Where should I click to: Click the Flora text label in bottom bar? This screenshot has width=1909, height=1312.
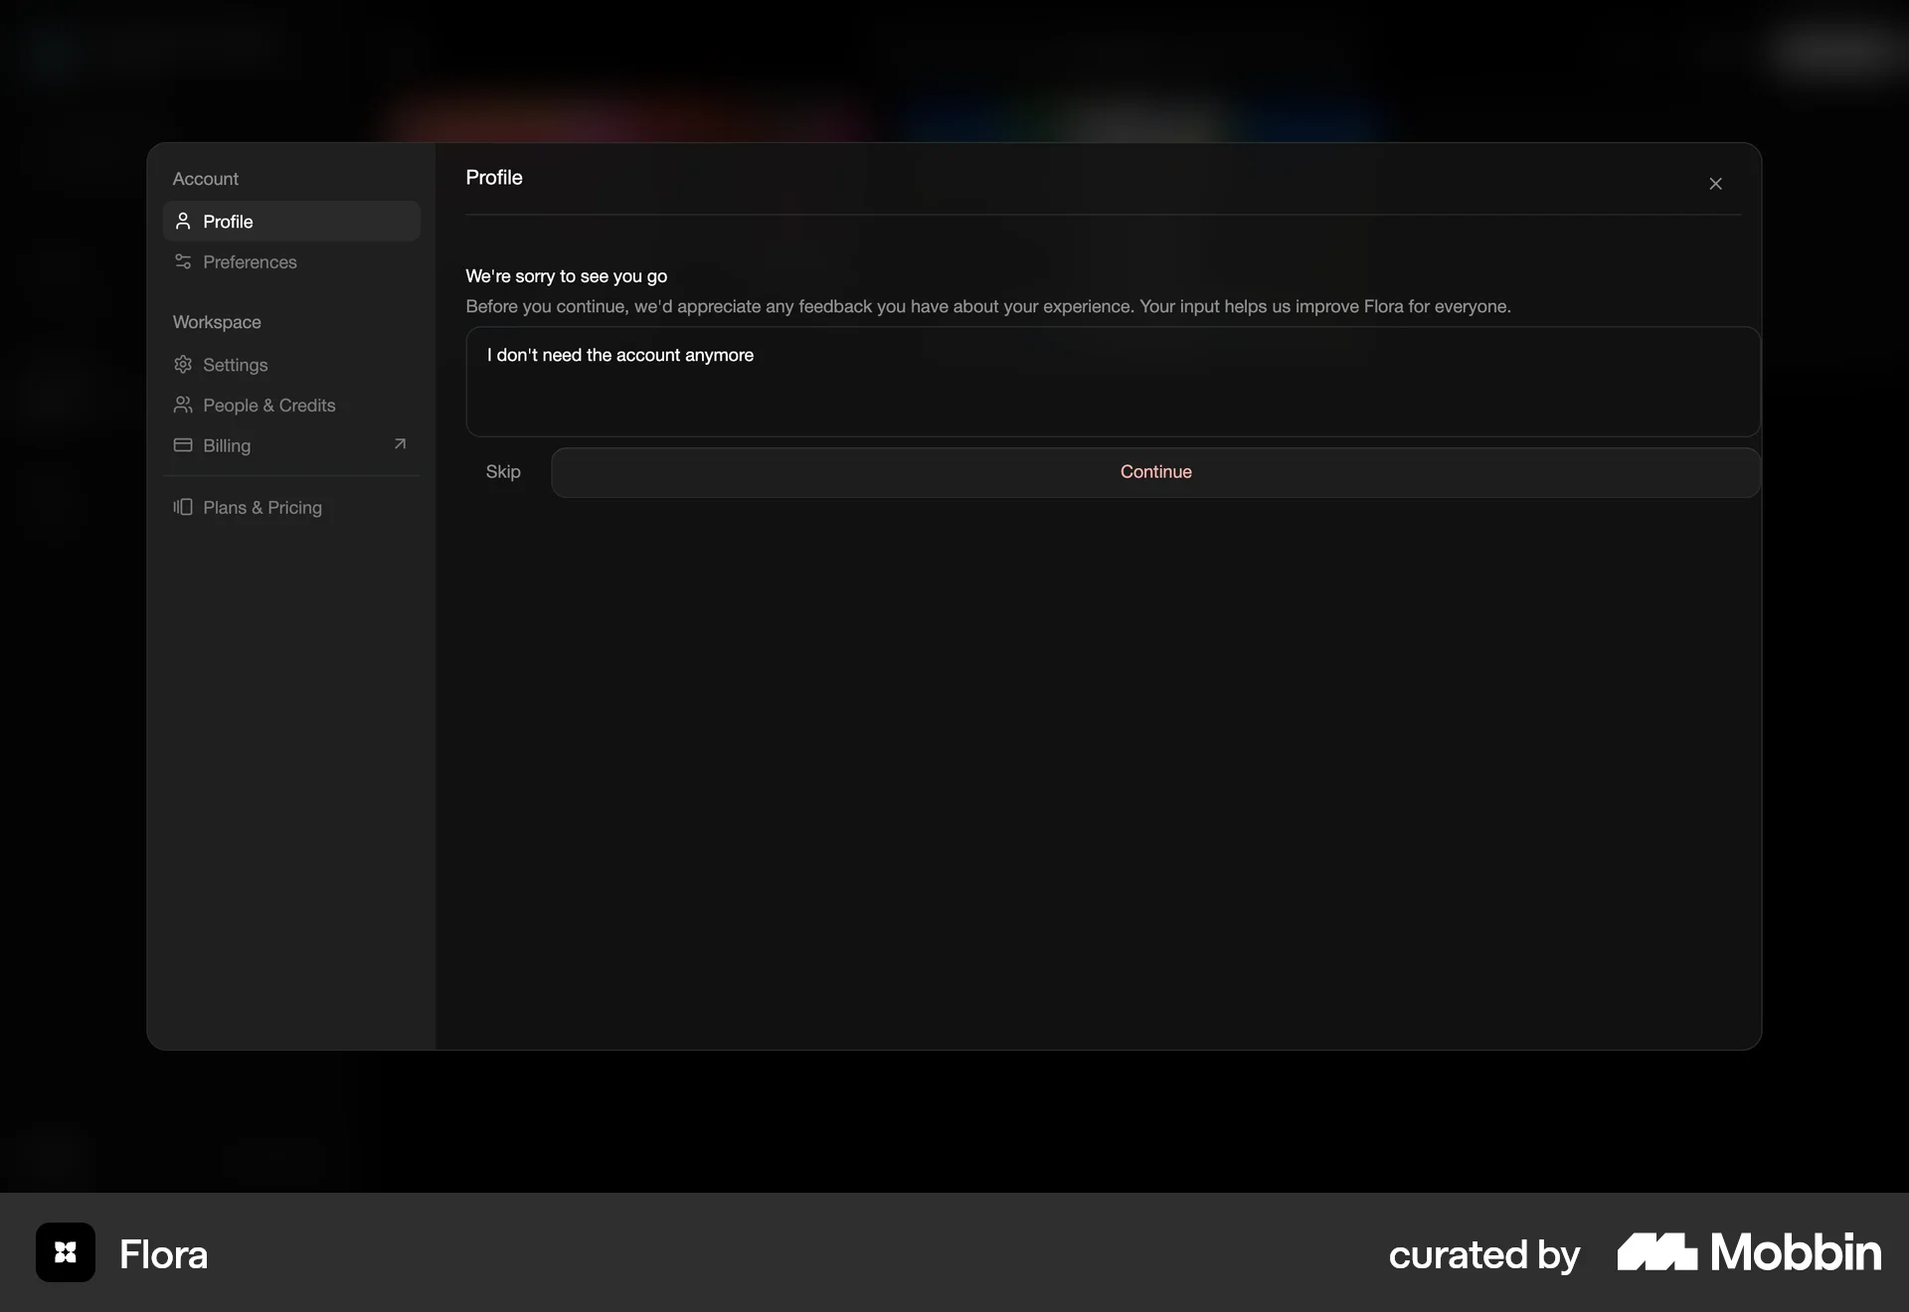[x=163, y=1252]
